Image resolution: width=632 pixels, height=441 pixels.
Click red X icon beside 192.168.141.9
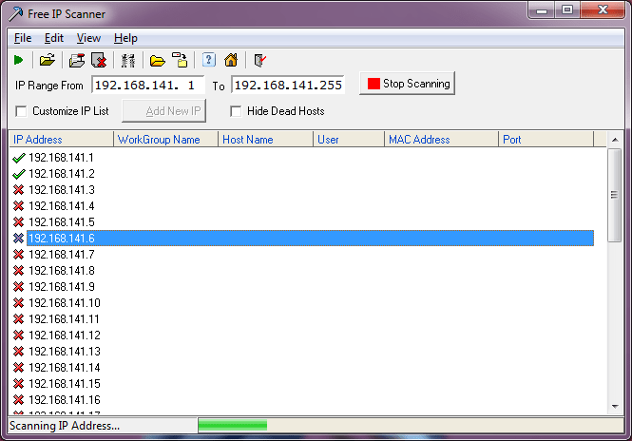(x=19, y=287)
